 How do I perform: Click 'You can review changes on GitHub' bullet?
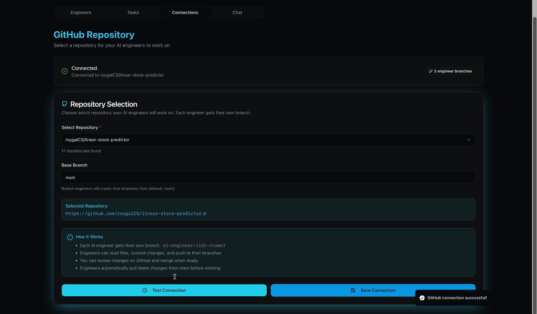(139, 261)
